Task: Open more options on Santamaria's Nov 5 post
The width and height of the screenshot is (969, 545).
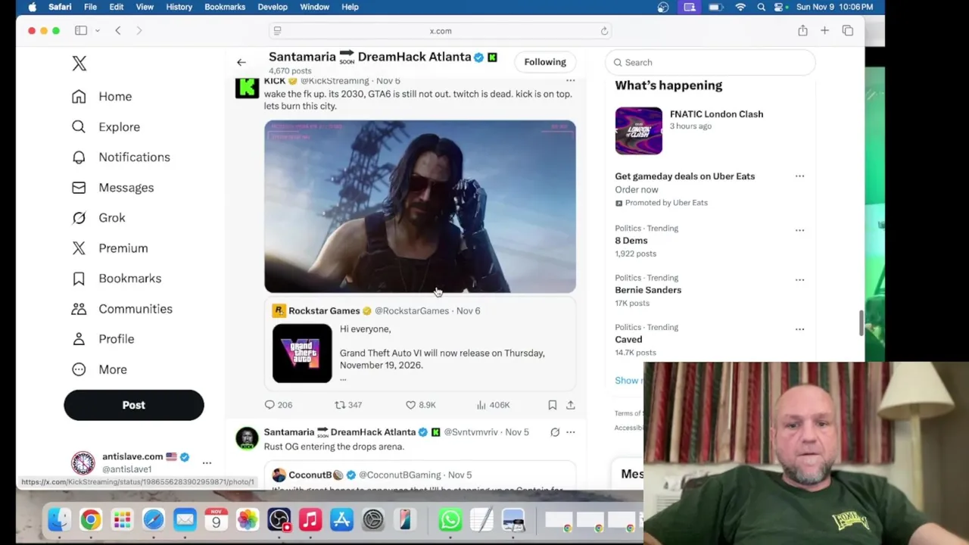Action: 571,432
